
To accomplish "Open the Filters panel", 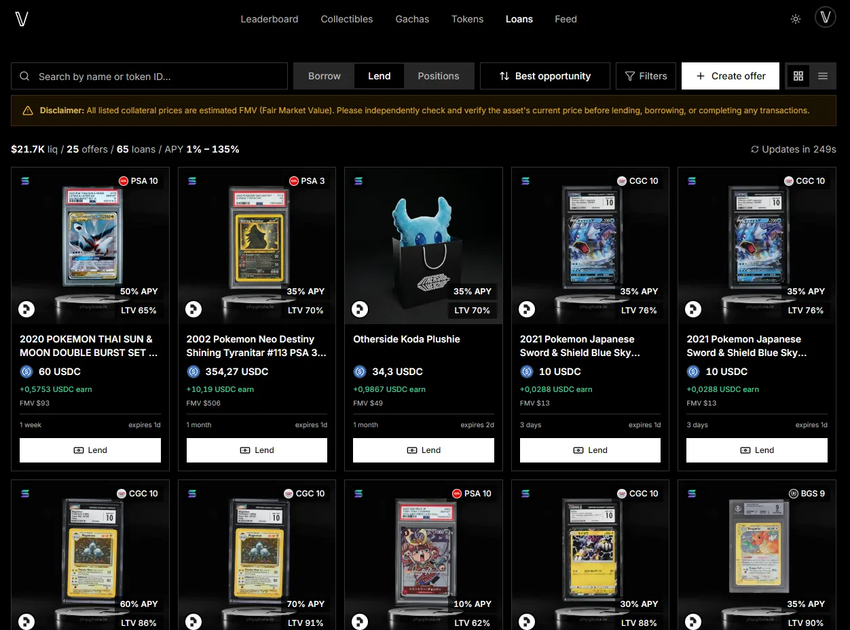I will coord(646,76).
